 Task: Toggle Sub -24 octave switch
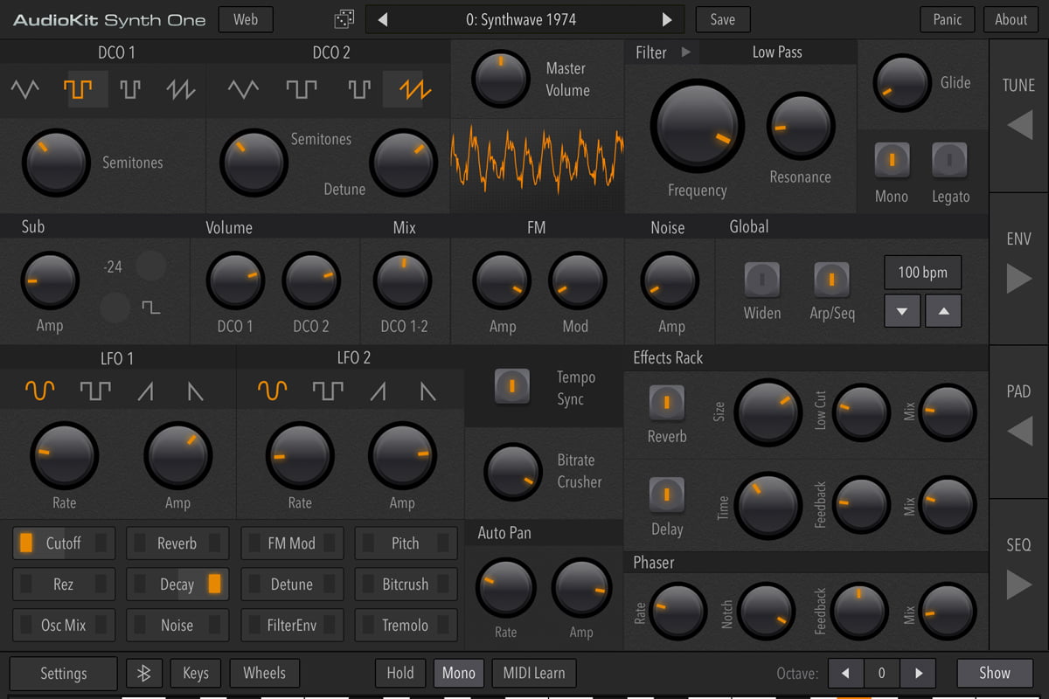pos(150,266)
